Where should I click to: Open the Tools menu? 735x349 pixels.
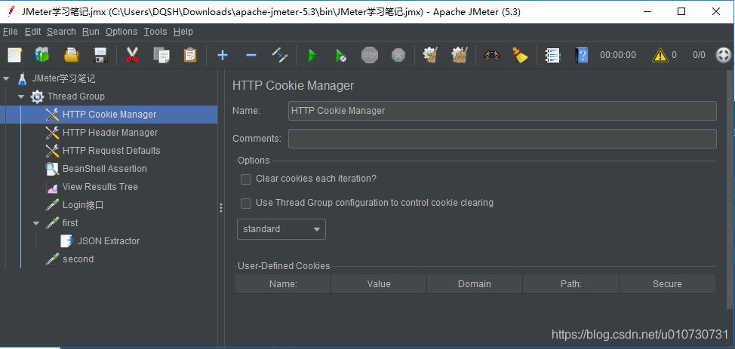click(155, 32)
